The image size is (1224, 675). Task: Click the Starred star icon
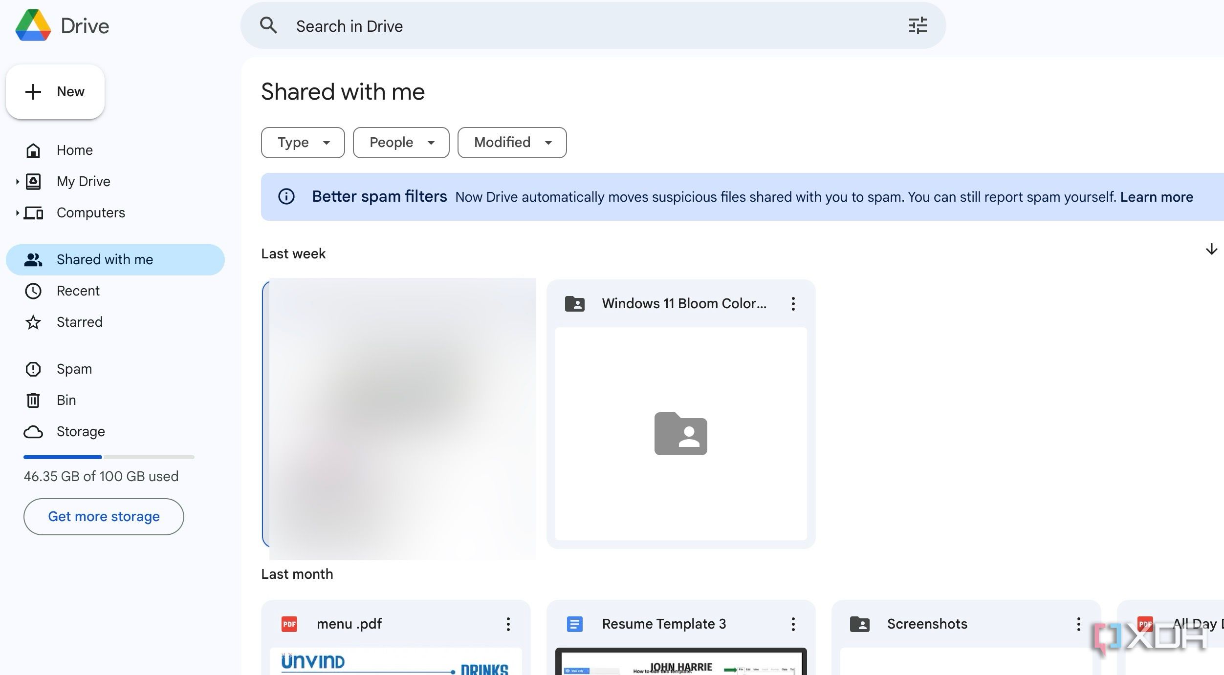pyautogui.click(x=33, y=322)
